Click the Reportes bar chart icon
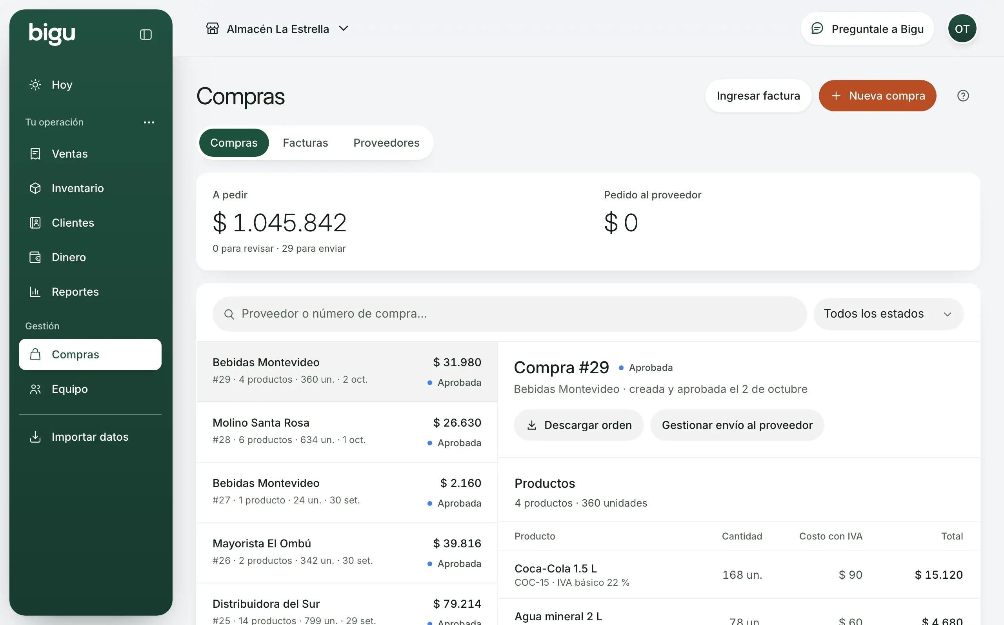 tap(35, 292)
